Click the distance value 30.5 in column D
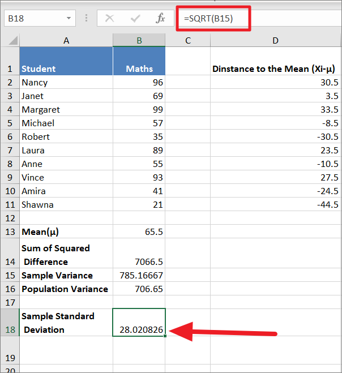 pyautogui.click(x=276, y=82)
